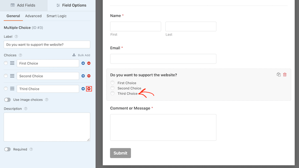Delete the multiple choice field
The width and height of the screenshot is (299, 168).
[284, 75]
